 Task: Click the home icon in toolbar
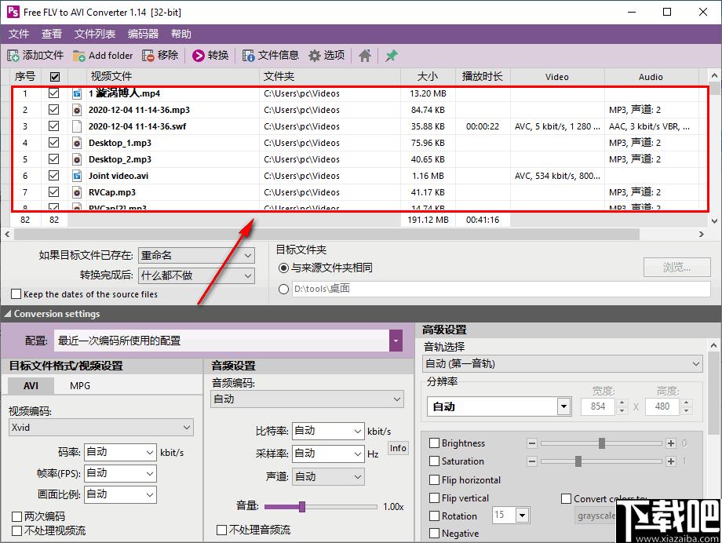[365, 56]
